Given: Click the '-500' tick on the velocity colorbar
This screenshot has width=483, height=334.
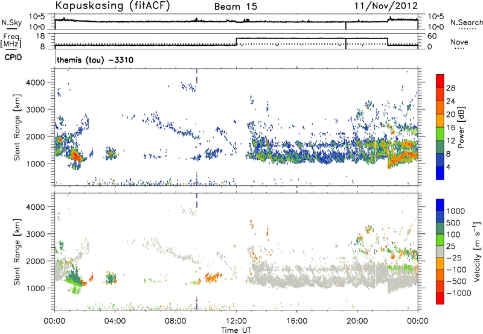Looking at the screenshot, I should [x=456, y=282].
